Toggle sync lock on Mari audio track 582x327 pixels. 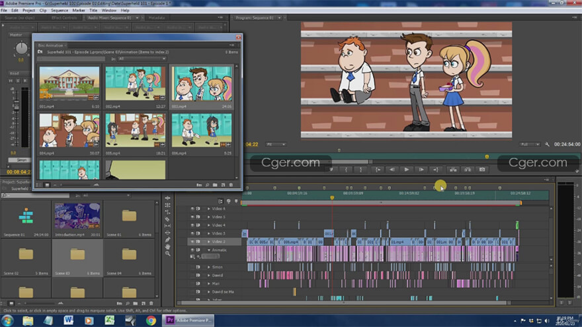[198, 283]
